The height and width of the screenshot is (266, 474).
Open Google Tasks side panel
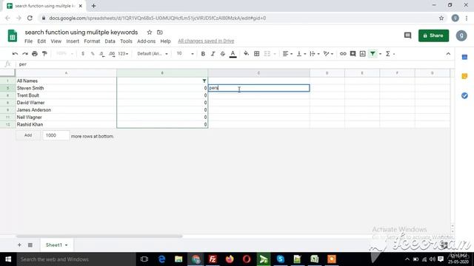(x=464, y=95)
